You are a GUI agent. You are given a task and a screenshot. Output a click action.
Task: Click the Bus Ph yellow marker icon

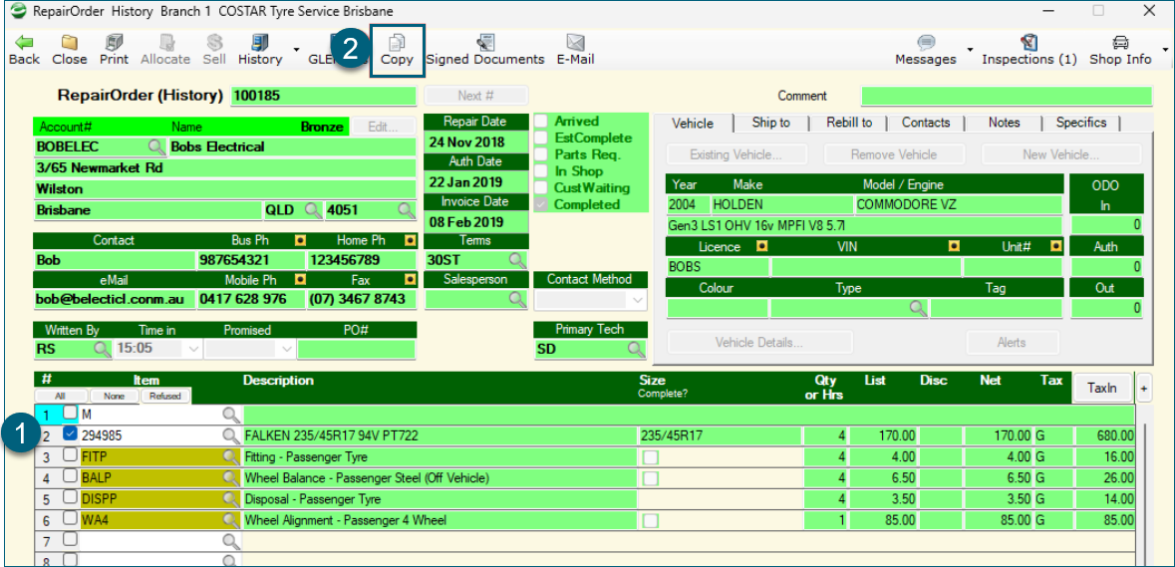[300, 241]
